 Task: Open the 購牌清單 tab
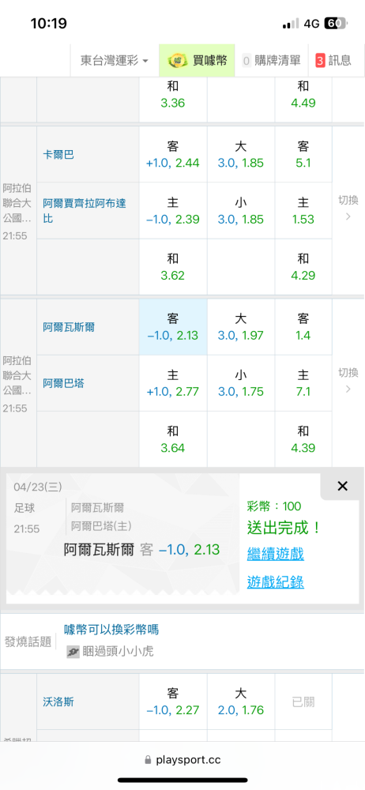pos(273,61)
